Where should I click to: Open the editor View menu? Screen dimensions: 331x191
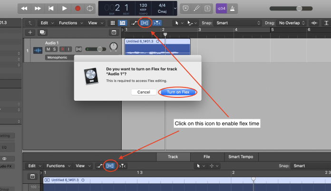pos(83,166)
